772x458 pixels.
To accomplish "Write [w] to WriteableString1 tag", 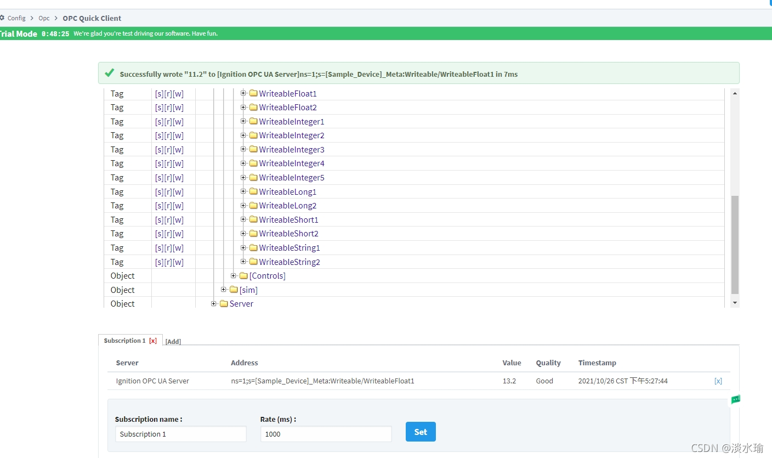I will pos(178,248).
